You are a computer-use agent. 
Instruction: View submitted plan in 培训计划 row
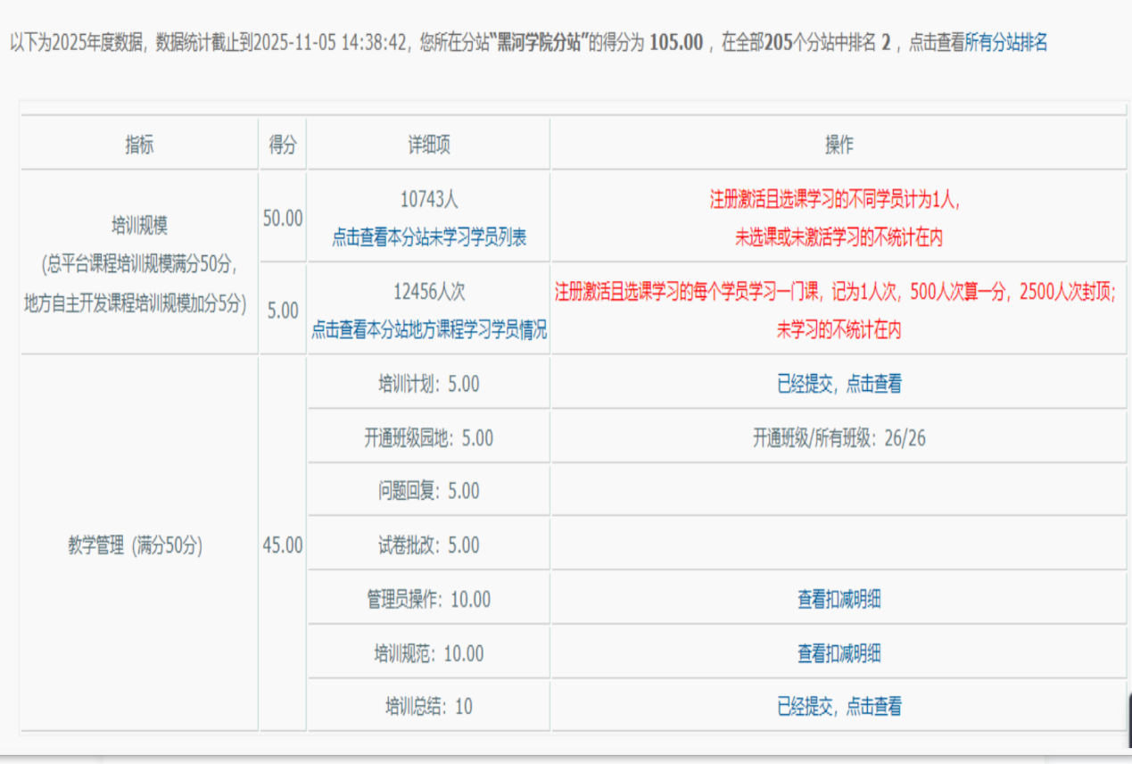pyautogui.click(x=839, y=384)
